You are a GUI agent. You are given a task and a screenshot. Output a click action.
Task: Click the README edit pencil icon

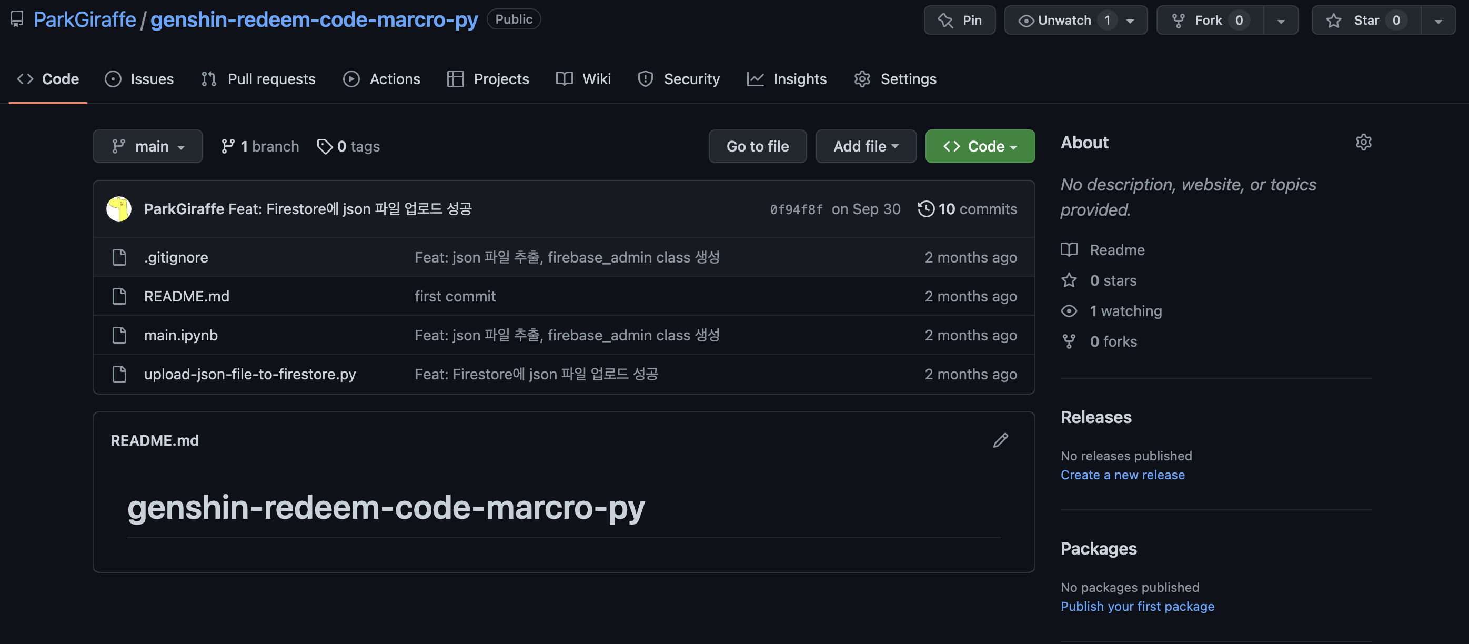[1000, 440]
